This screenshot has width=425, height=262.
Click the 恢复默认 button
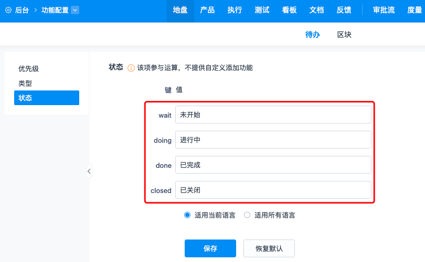pyautogui.click(x=269, y=248)
